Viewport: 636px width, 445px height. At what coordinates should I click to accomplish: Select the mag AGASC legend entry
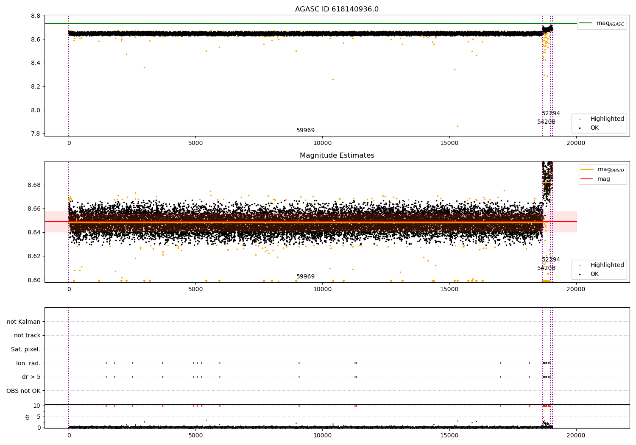pos(602,23)
